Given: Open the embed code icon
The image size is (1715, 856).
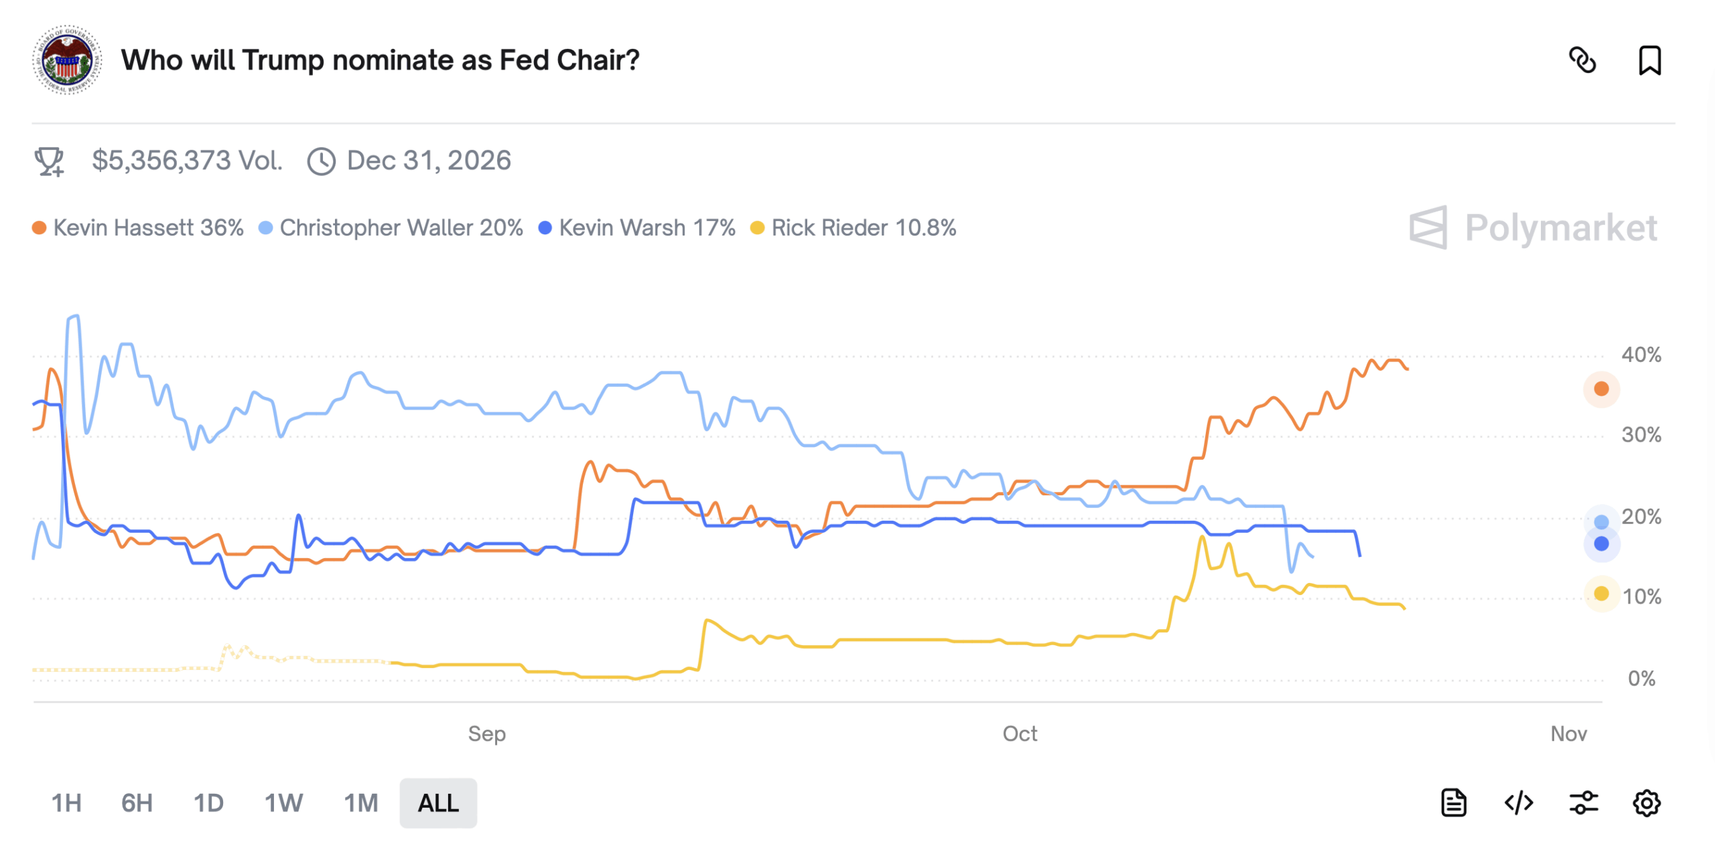Looking at the screenshot, I should click(x=1518, y=802).
